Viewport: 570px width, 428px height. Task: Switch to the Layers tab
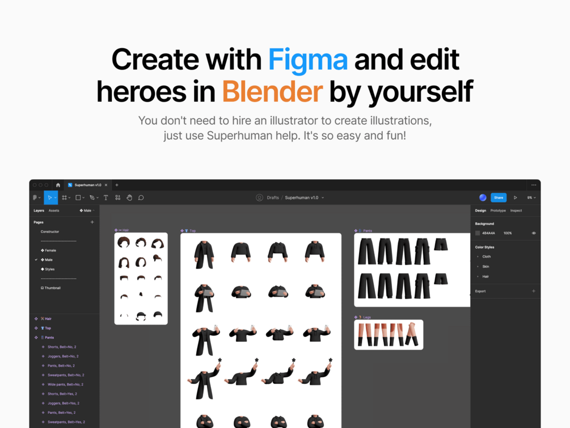39,211
